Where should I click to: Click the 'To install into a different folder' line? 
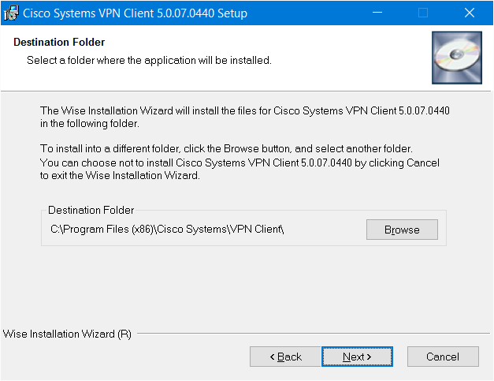tap(226, 148)
